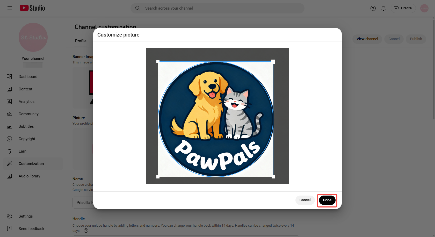Image resolution: width=435 pixels, height=237 pixels.
Task: Open channel Settings gear
Action: click(9, 216)
